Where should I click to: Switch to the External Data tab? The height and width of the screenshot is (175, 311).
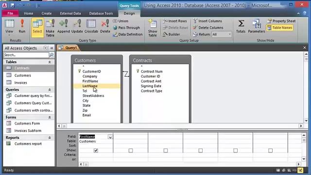[70, 13]
